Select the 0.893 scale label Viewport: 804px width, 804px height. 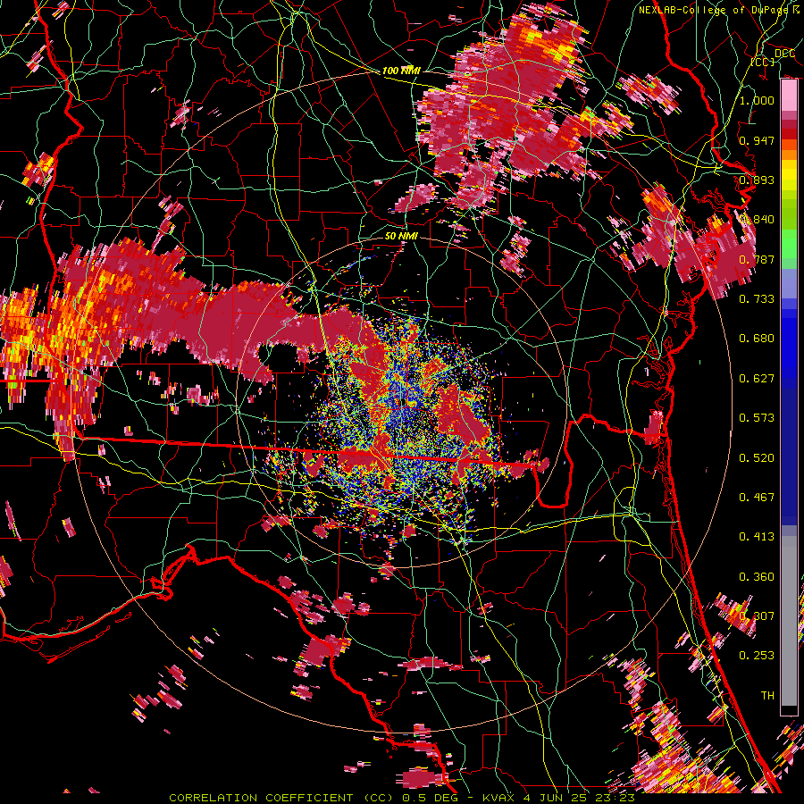pyautogui.click(x=757, y=180)
